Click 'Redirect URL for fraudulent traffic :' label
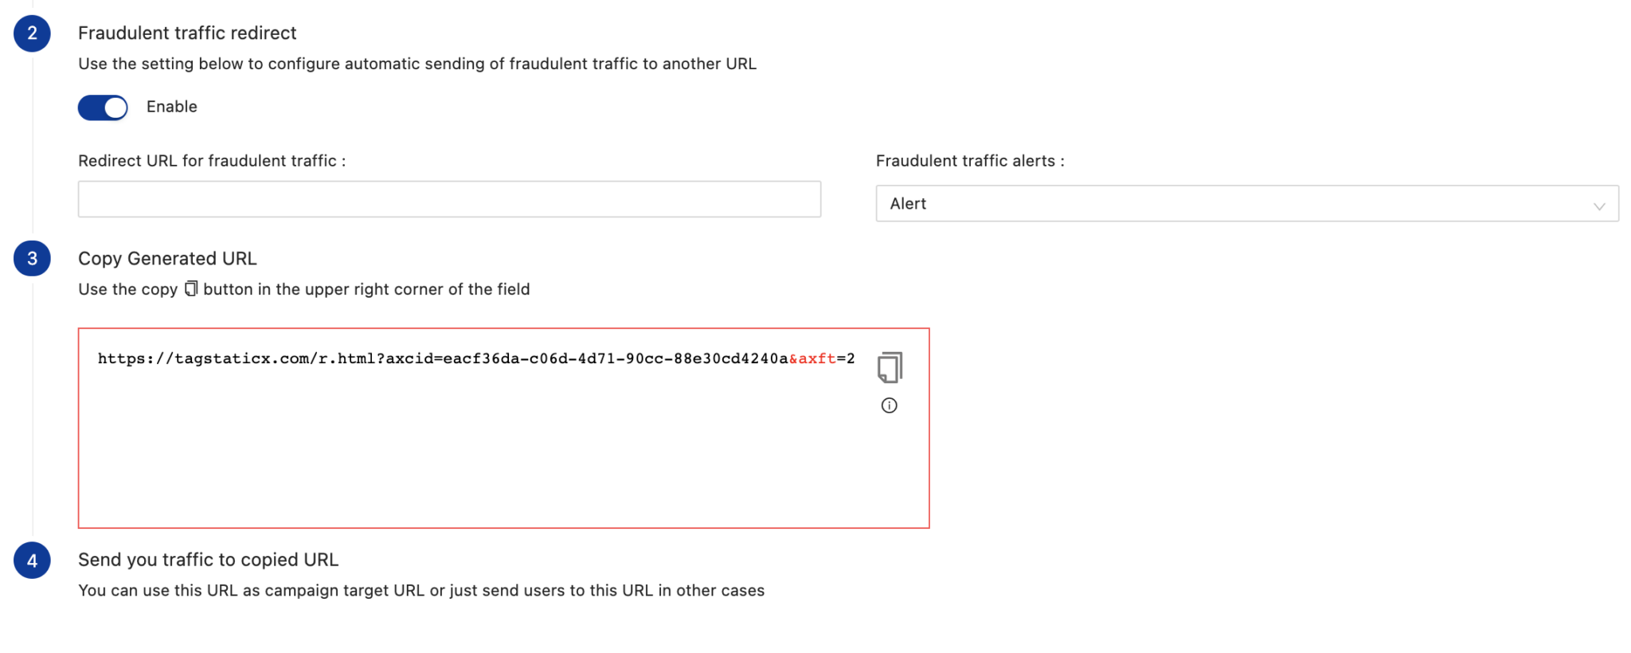The height and width of the screenshot is (653, 1631). click(212, 161)
